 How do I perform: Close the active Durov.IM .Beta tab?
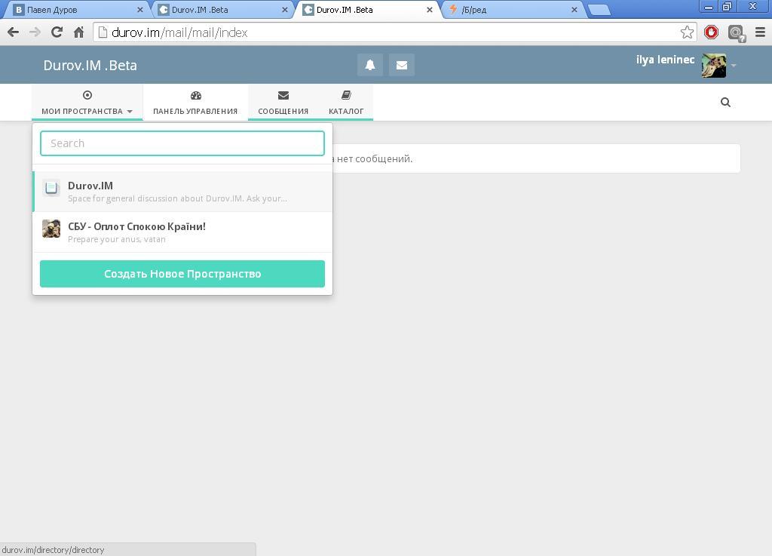[429, 10]
